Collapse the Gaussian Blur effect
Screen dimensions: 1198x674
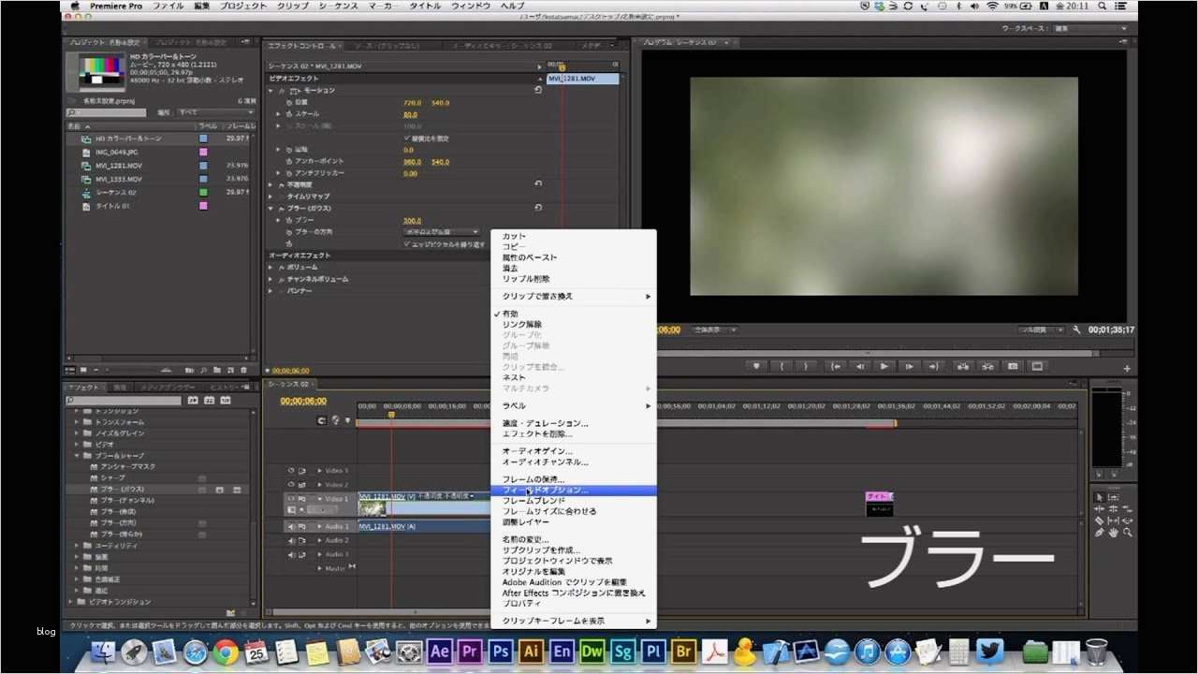tap(271, 208)
